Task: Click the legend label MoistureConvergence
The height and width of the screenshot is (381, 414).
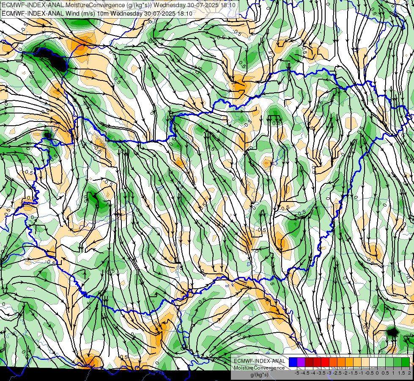Action: 259,368
